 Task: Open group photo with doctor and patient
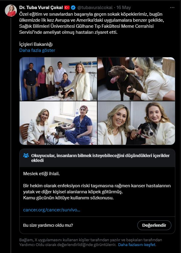pyautogui.click(x=58, y=79)
